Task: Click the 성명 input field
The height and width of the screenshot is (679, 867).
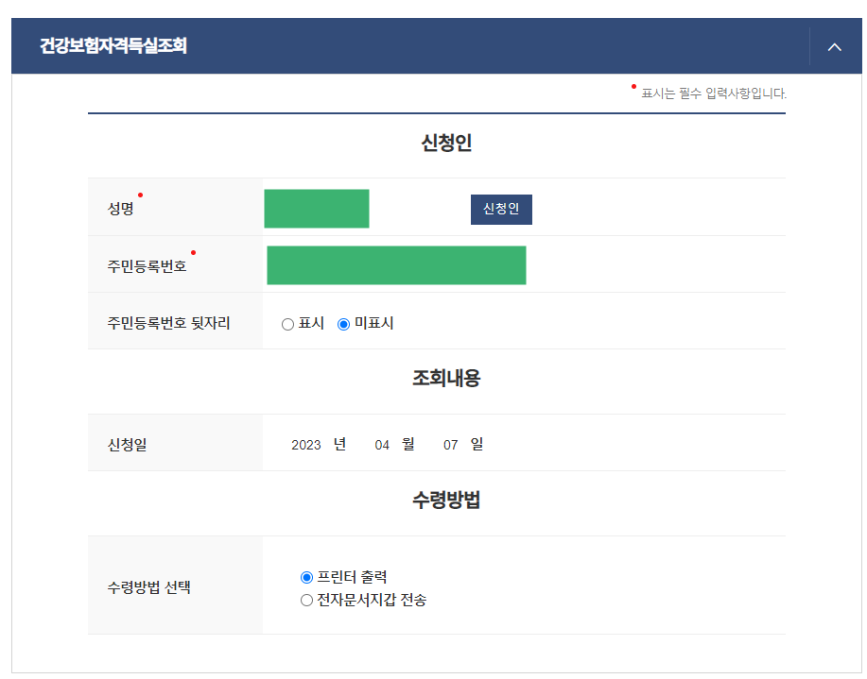Action: click(316, 208)
